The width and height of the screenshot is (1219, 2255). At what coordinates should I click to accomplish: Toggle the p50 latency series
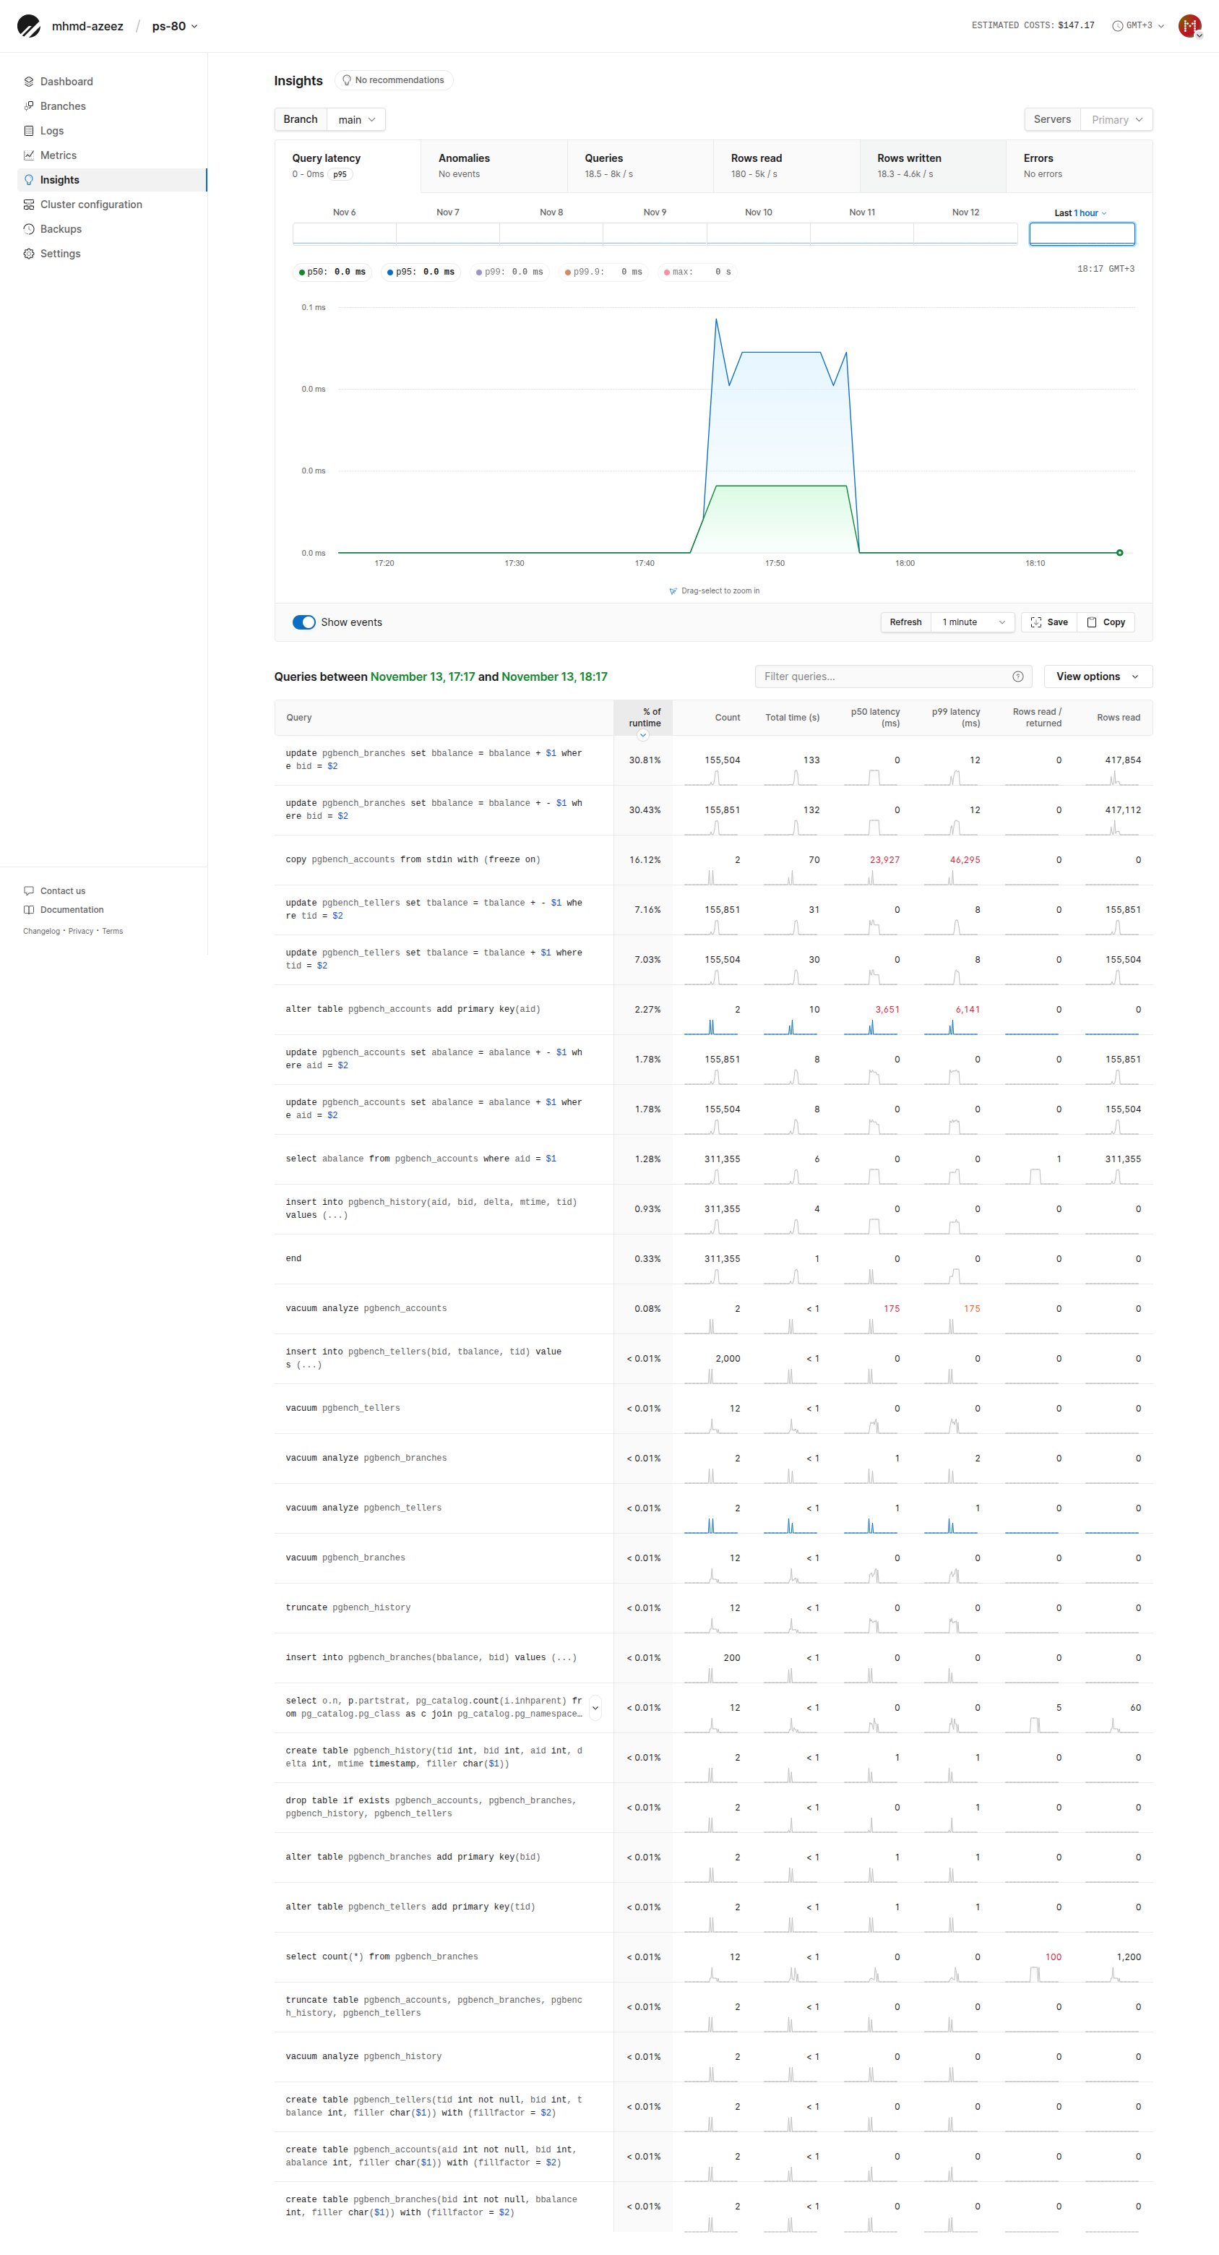(332, 272)
